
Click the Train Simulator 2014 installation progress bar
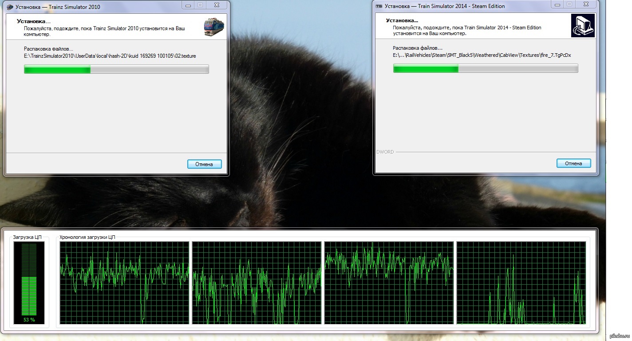pyautogui.click(x=486, y=68)
